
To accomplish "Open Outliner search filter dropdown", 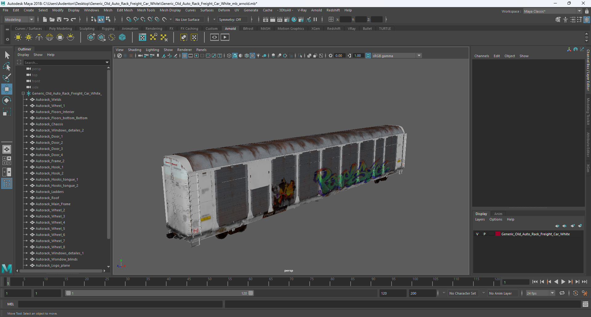I will [107, 62].
